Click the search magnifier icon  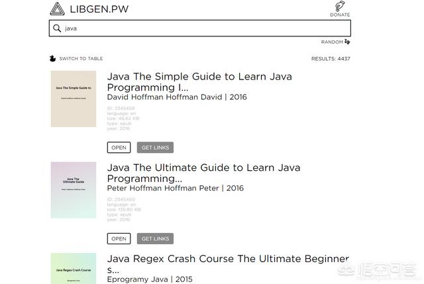57,28
